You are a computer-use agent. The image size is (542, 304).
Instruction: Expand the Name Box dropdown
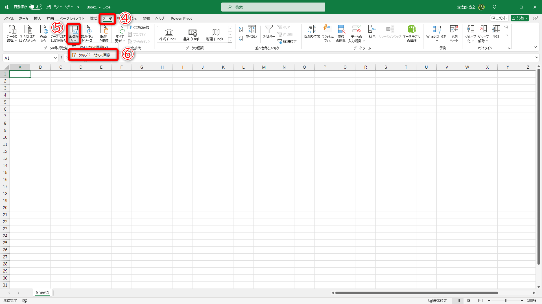click(55, 58)
